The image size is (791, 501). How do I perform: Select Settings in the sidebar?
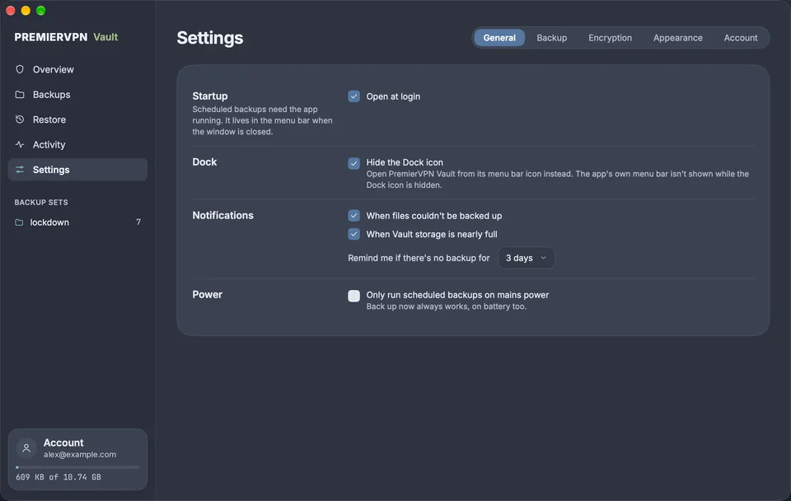point(77,170)
